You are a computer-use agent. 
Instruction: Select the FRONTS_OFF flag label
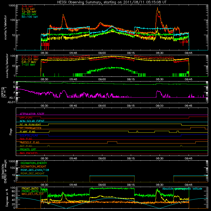[28, 149]
